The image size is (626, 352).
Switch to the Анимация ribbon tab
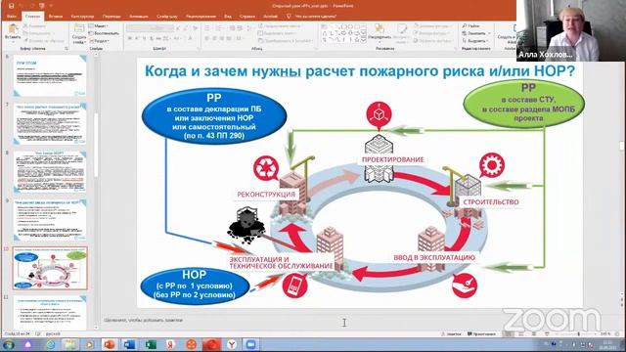pyautogui.click(x=139, y=17)
